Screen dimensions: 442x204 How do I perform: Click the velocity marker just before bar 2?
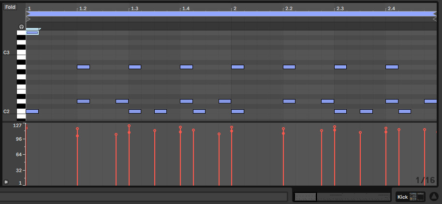tap(219, 134)
